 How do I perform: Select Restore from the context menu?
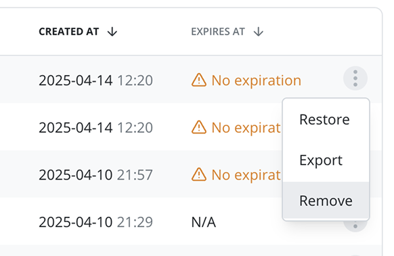point(326,119)
